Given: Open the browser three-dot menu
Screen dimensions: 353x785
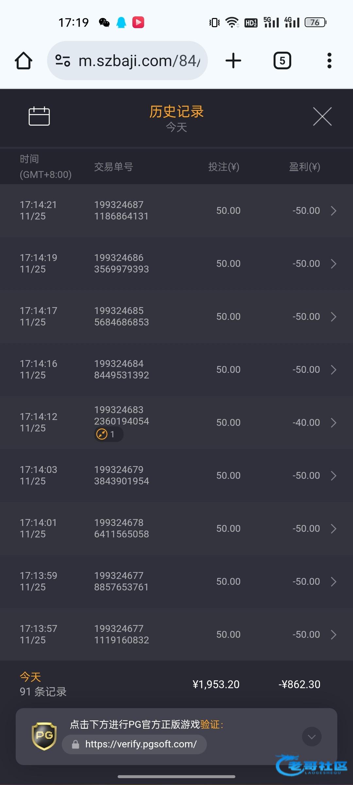Looking at the screenshot, I should point(329,61).
